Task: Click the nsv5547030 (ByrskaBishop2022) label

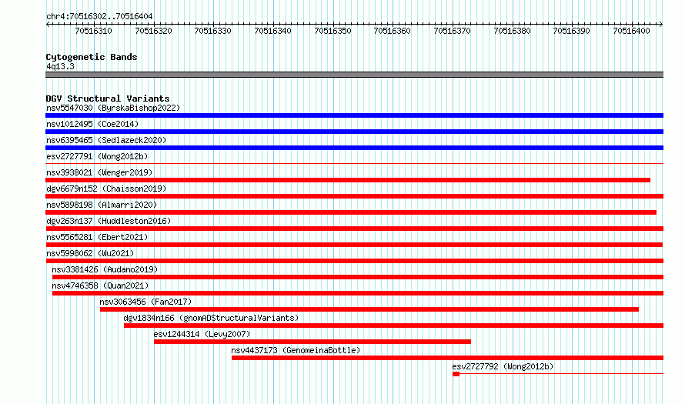Action: coord(113,108)
